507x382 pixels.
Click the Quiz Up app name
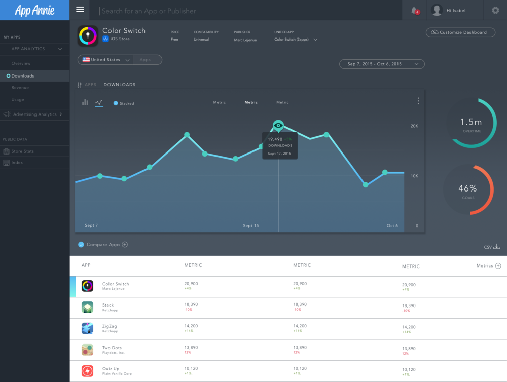(111, 369)
